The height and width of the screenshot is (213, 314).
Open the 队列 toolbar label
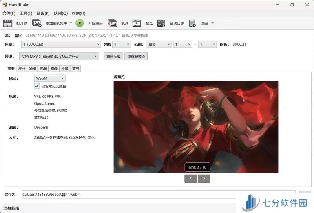(125, 23)
